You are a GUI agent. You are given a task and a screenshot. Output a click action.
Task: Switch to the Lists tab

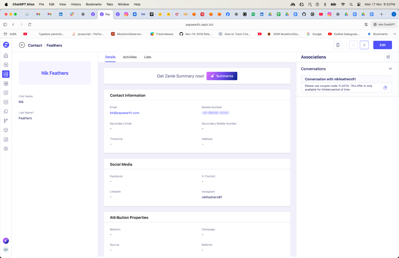click(148, 57)
